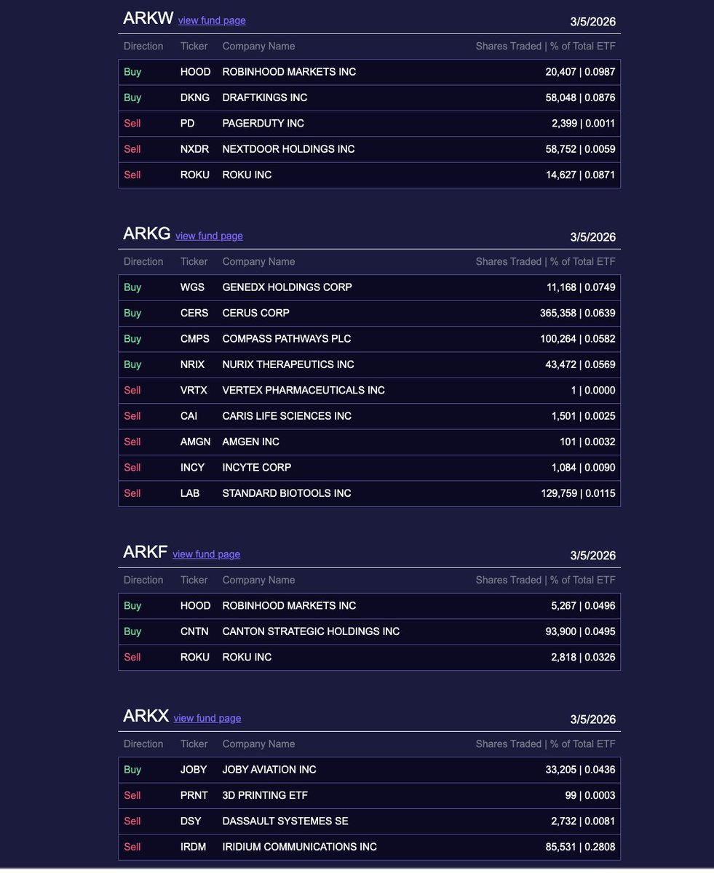Viewport: 714px width, 873px height.
Task: Select the NXDR ticker cell
Action: [194, 149]
